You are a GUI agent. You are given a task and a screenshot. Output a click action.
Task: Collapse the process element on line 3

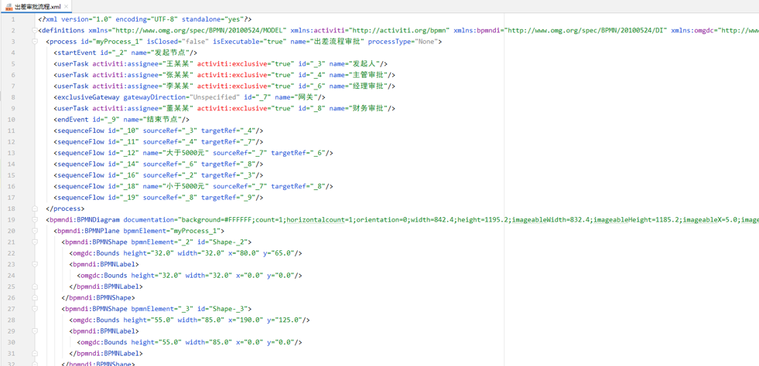point(35,42)
